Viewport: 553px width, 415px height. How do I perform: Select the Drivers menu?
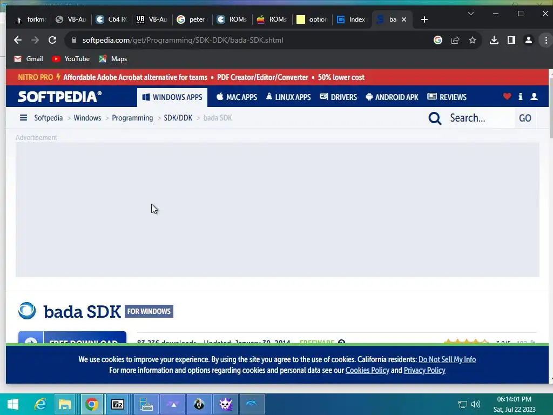pos(338,97)
